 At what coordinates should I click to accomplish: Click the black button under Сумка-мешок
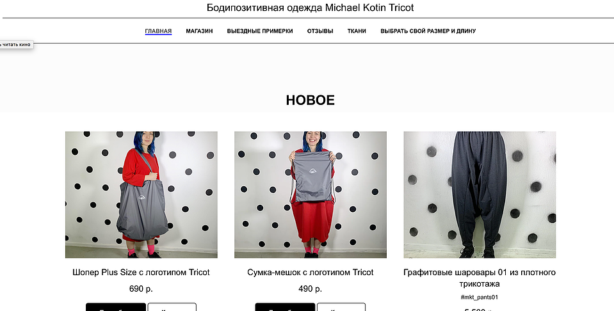(x=285, y=307)
